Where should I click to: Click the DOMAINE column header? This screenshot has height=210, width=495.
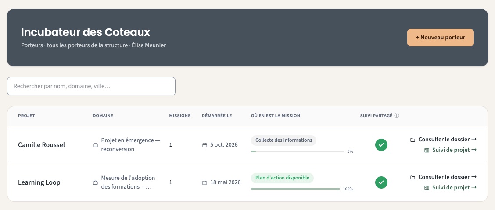pos(103,116)
